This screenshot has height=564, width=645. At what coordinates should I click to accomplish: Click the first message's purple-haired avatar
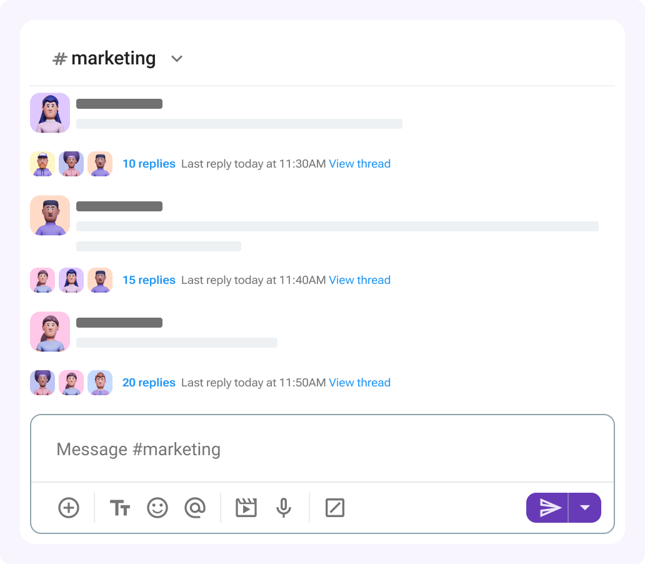pos(50,113)
